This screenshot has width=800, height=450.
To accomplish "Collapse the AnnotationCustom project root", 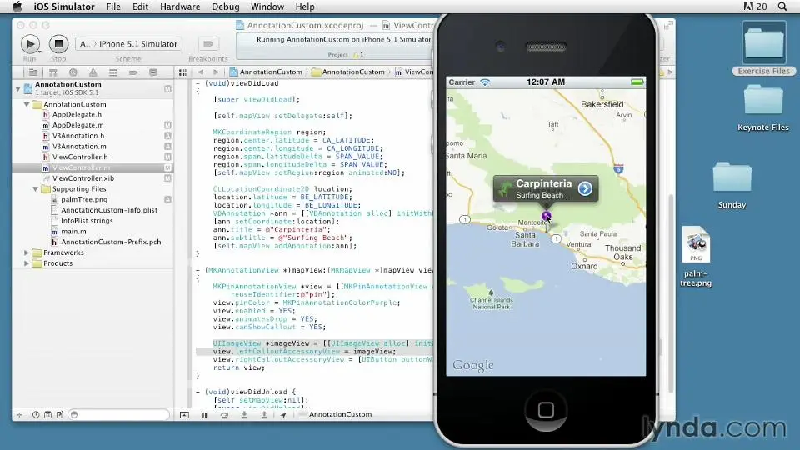I will 18,89.
